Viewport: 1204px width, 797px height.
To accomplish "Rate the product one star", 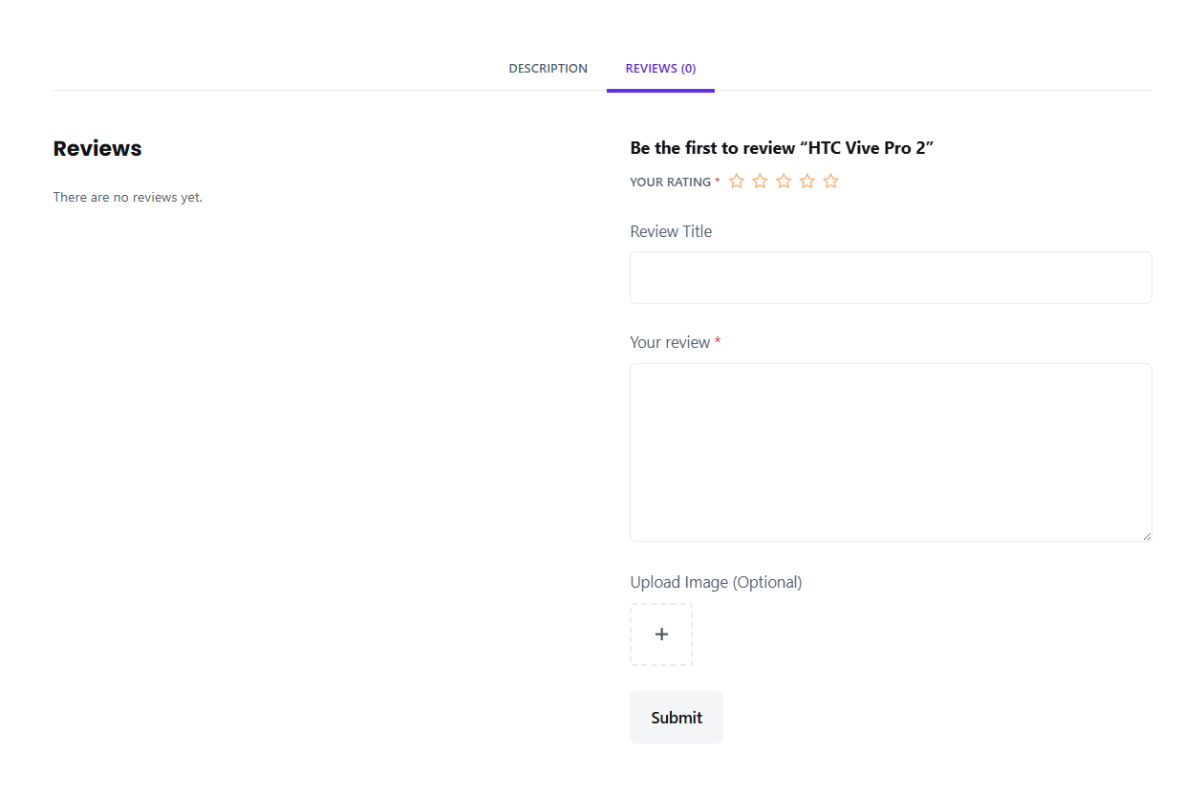I will click(x=737, y=182).
